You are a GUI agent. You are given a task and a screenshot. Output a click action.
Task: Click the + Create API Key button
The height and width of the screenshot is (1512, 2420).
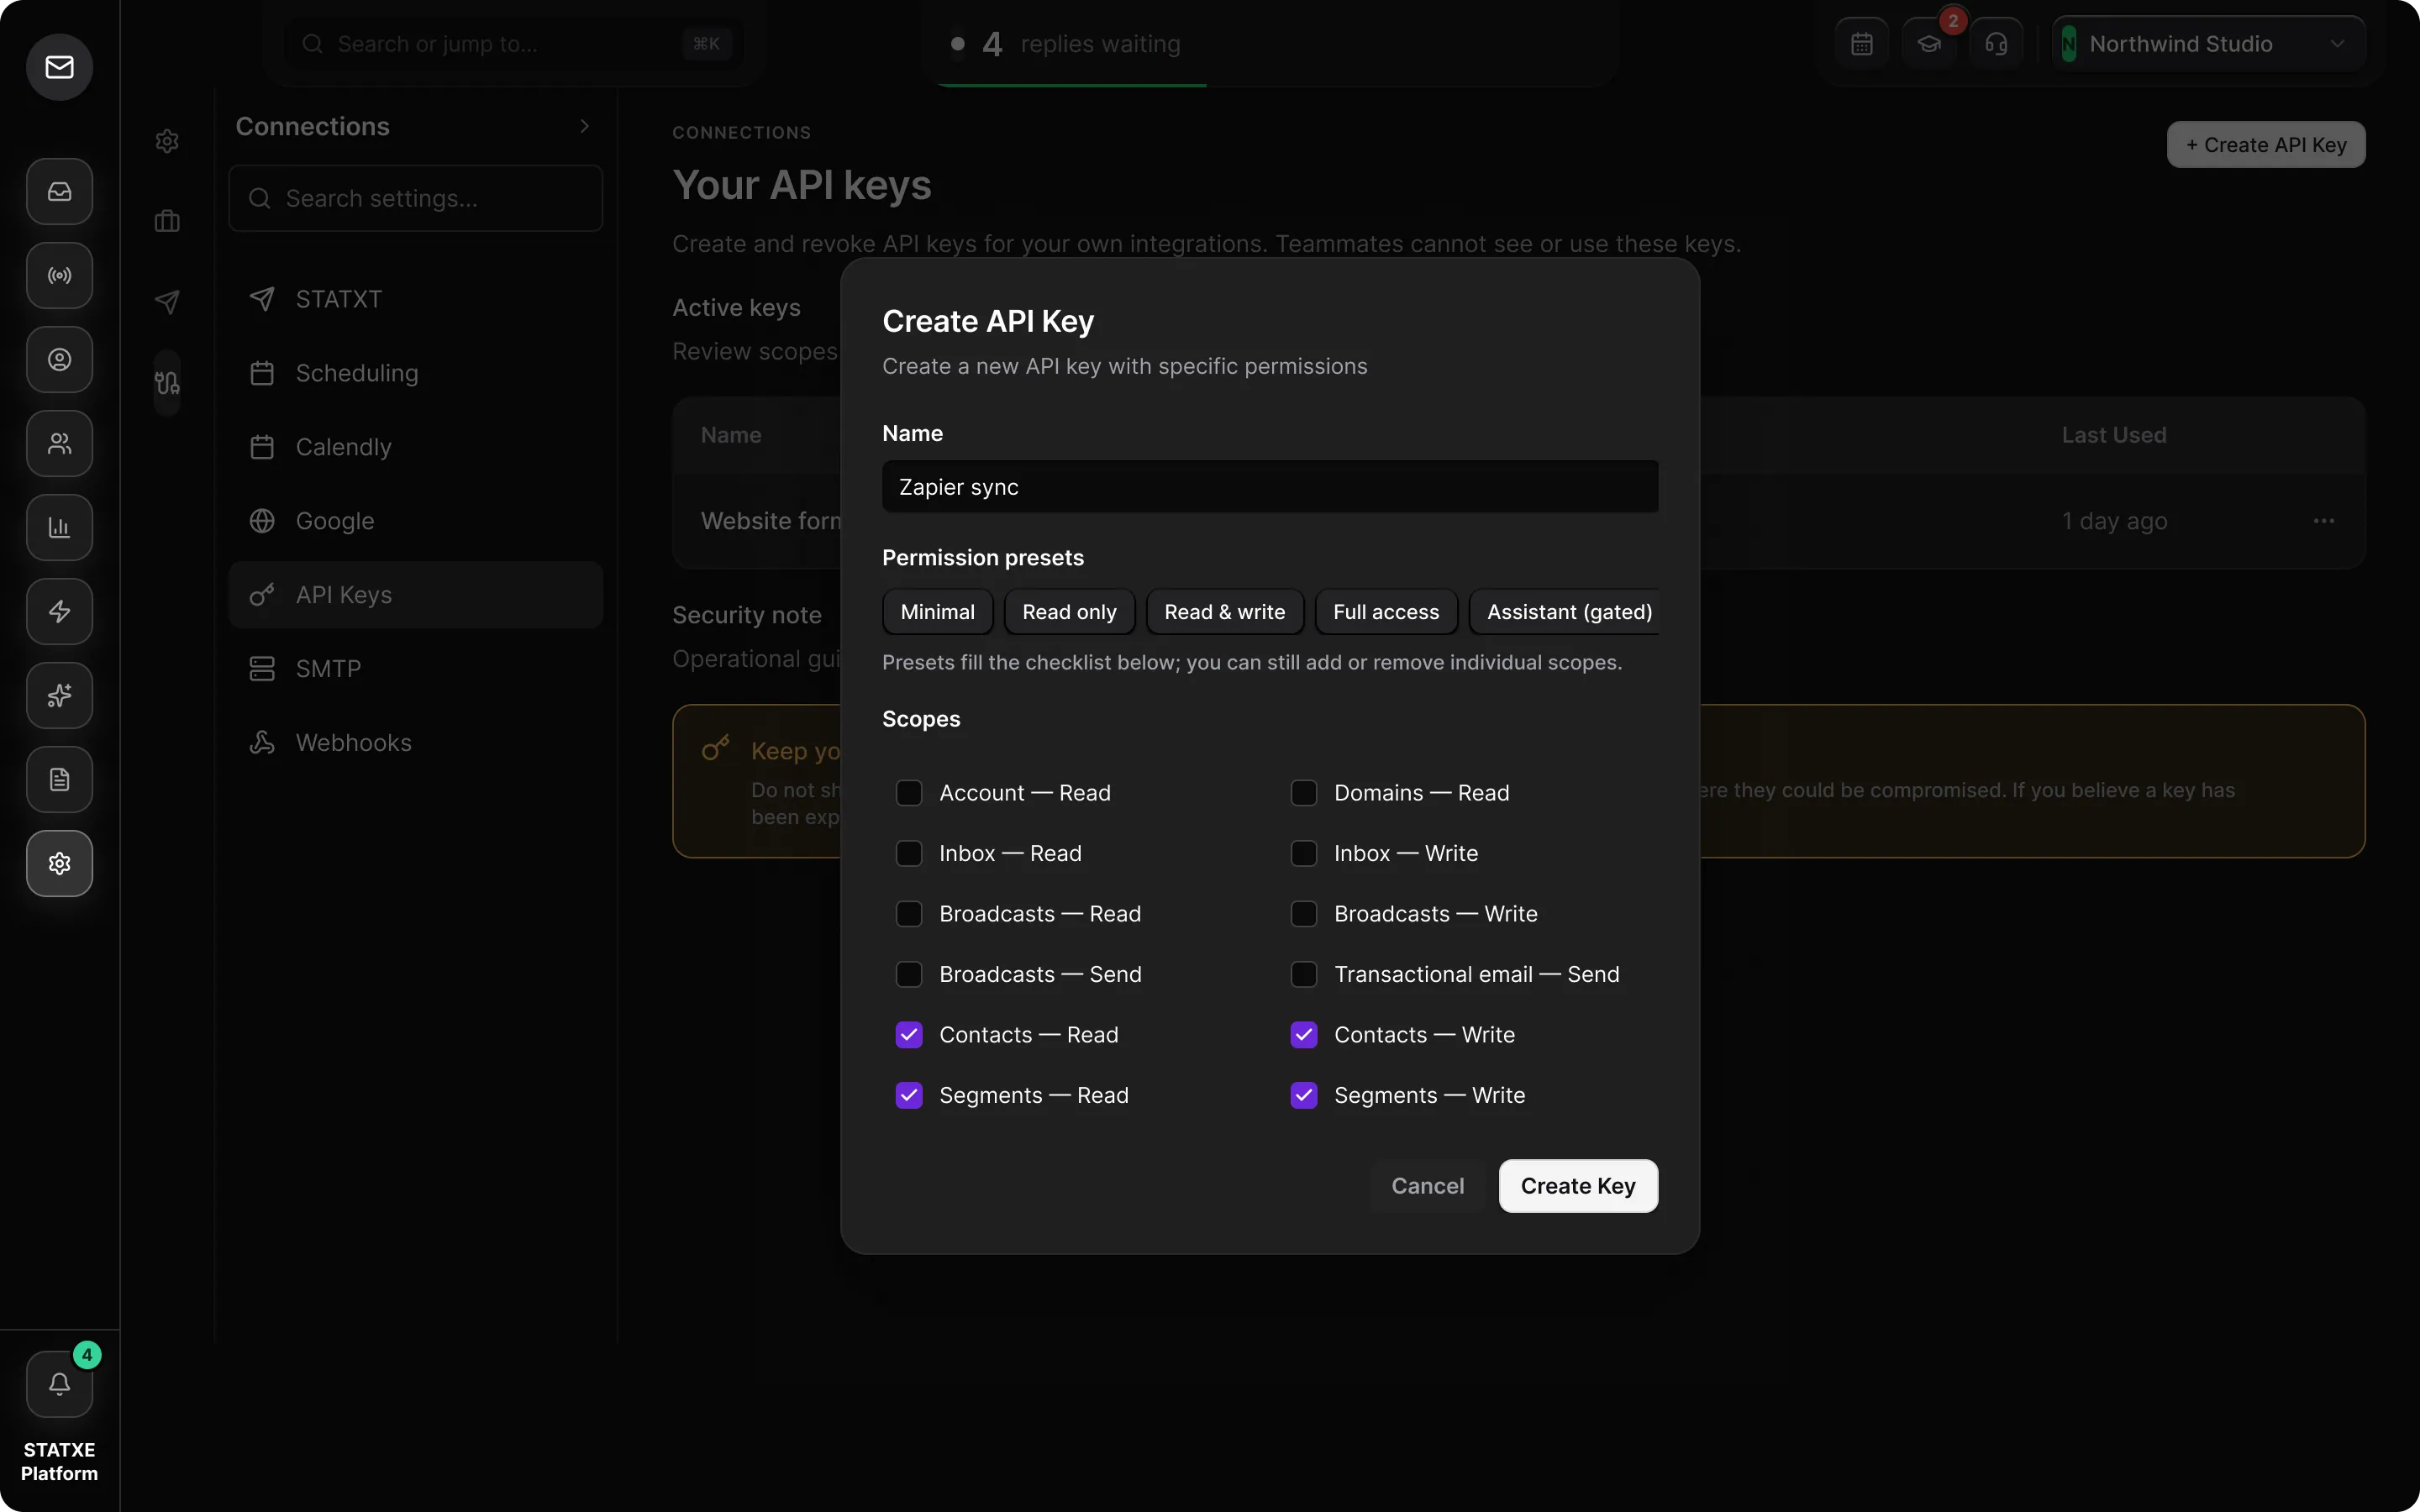(2265, 145)
